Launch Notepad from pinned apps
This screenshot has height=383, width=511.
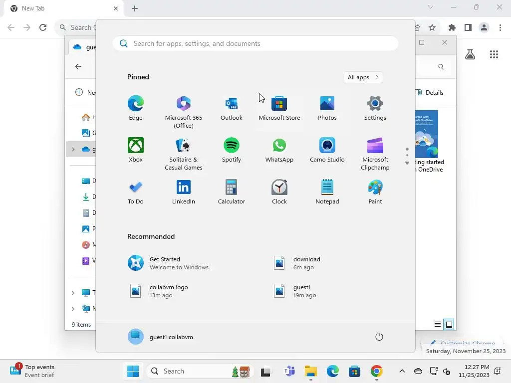(x=327, y=192)
